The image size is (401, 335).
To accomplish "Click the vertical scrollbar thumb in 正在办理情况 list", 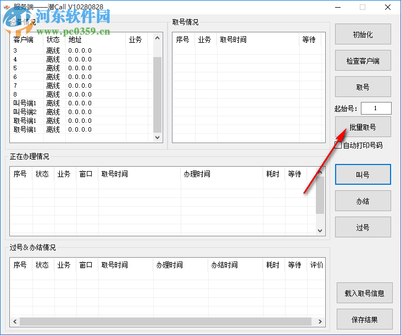I will tap(320, 195).
